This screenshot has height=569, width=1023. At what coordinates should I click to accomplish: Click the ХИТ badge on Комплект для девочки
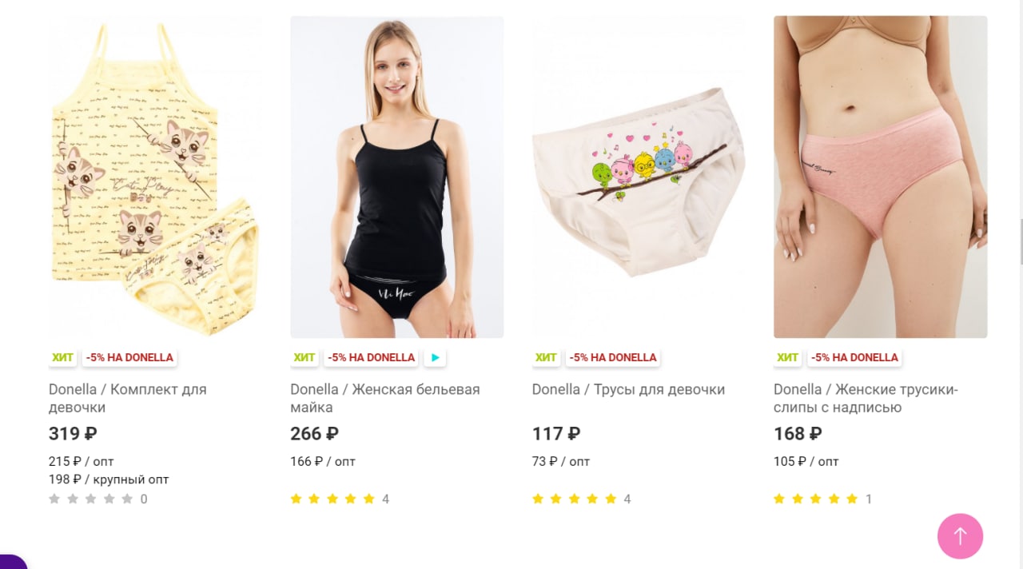click(62, 357)
